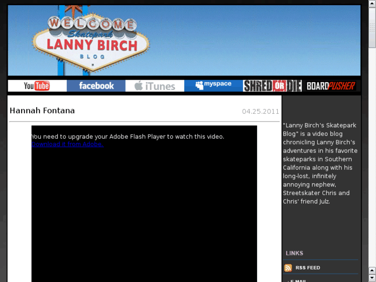Go to the myspace banner link
This screenshot has height=282, width=376.
[x=214, y=86]
